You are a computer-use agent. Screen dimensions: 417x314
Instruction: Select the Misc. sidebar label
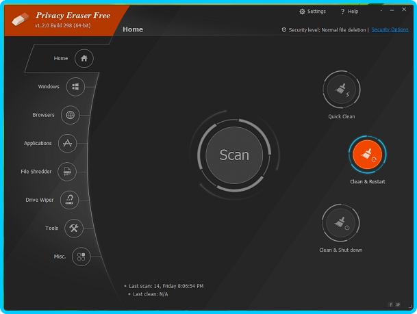(x=60, y=257)
